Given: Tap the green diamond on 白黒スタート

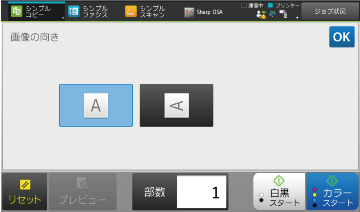Looking at the screenshot, I should tap(279, 181).
